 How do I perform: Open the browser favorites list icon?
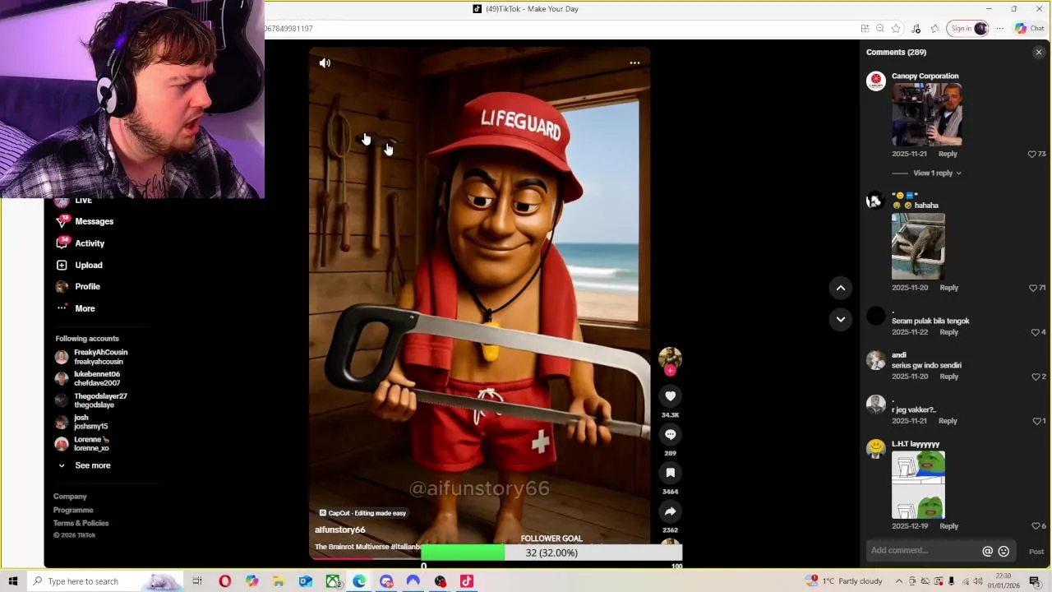(934, 29)
